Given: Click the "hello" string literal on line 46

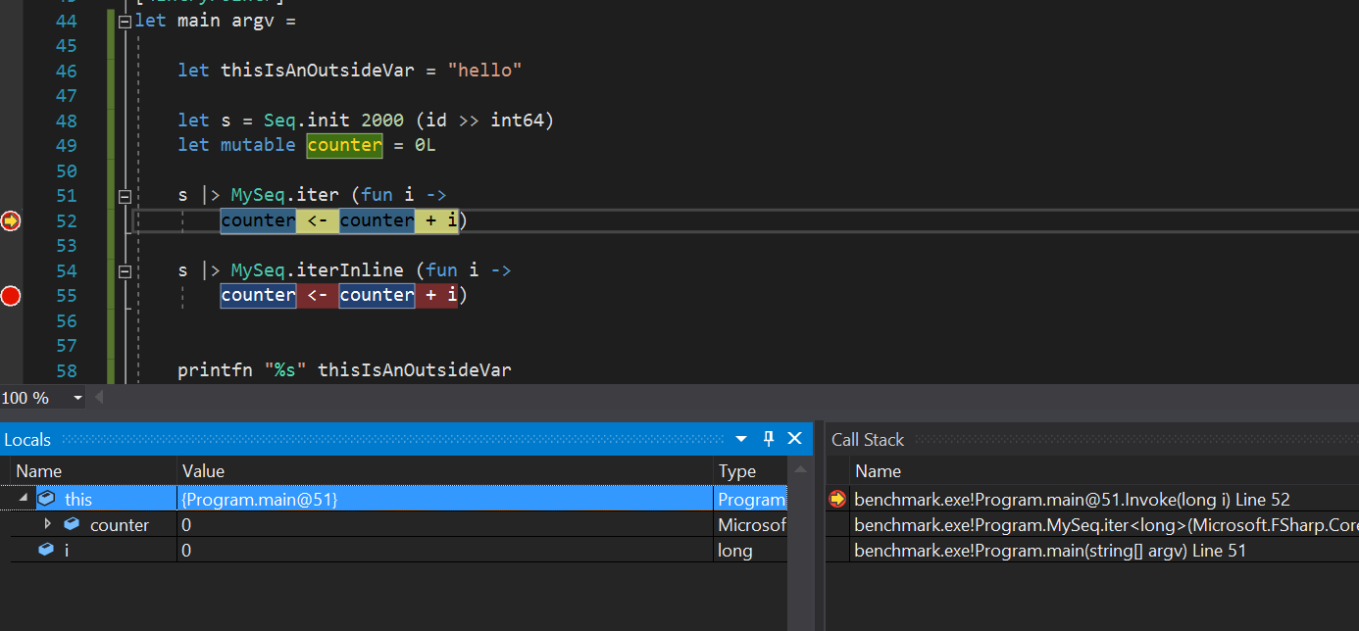Looking at the screenshot, I should coord(485,71).
